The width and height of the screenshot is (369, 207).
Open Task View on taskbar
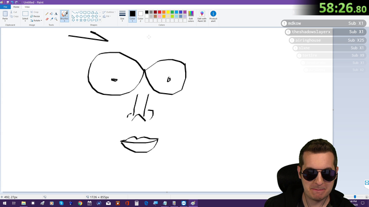[14, 203]
